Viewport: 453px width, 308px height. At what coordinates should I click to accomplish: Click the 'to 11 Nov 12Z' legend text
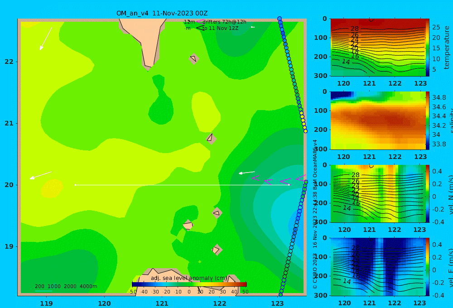click(220, 29)
